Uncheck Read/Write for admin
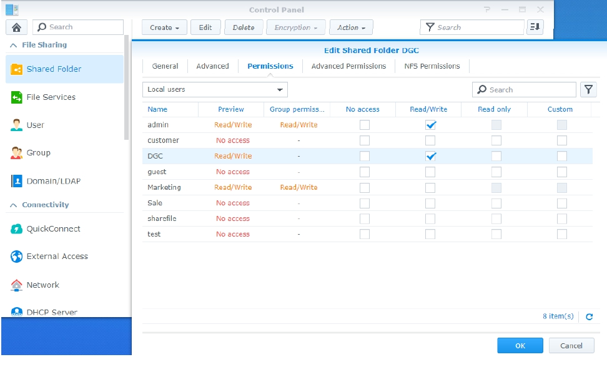The image size is (607, 367). tap(430, 125)
